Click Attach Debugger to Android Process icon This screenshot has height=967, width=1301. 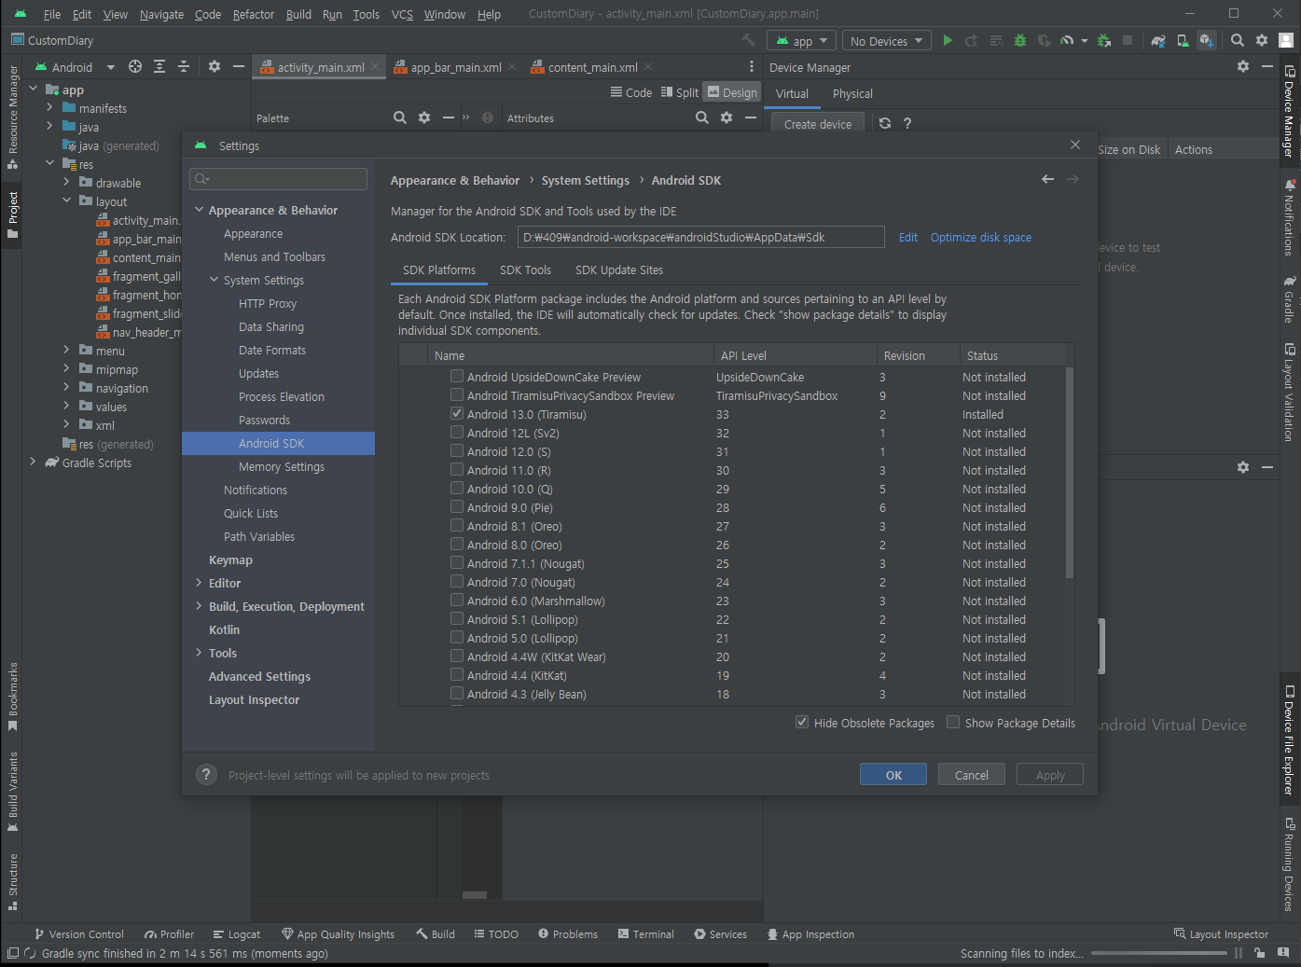tap(1104, 40)
